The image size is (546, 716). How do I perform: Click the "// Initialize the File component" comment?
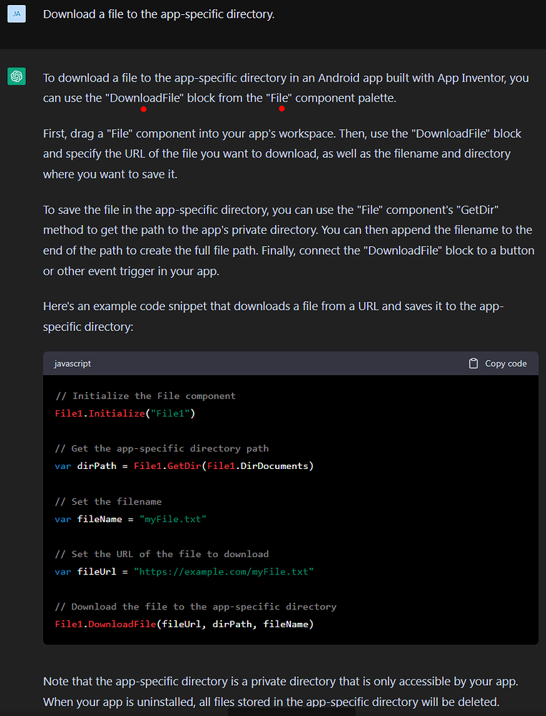point(145,396)
